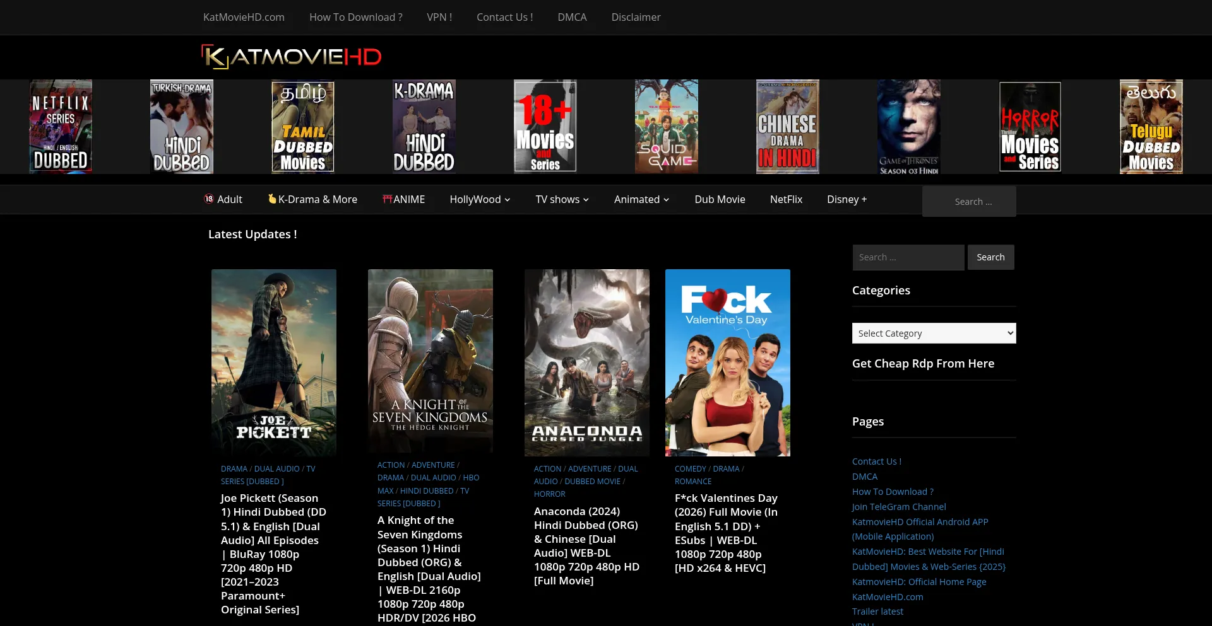This screenshot has width=1212, height=626.
Task: Open A Knight of Seven Kingdoms poster
Action: [x=431, y=361]
